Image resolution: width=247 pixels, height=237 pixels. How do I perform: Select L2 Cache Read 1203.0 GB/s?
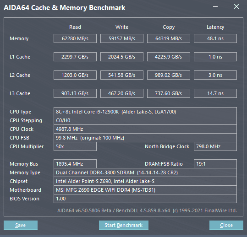75,75
